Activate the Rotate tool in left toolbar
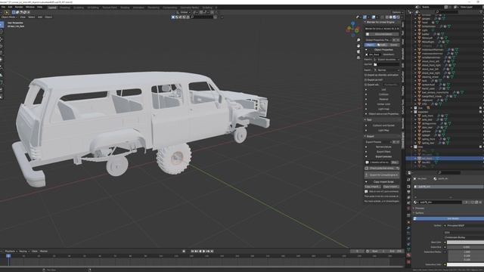Viewport: 484px width, 272px height. (x=2, y=46)
